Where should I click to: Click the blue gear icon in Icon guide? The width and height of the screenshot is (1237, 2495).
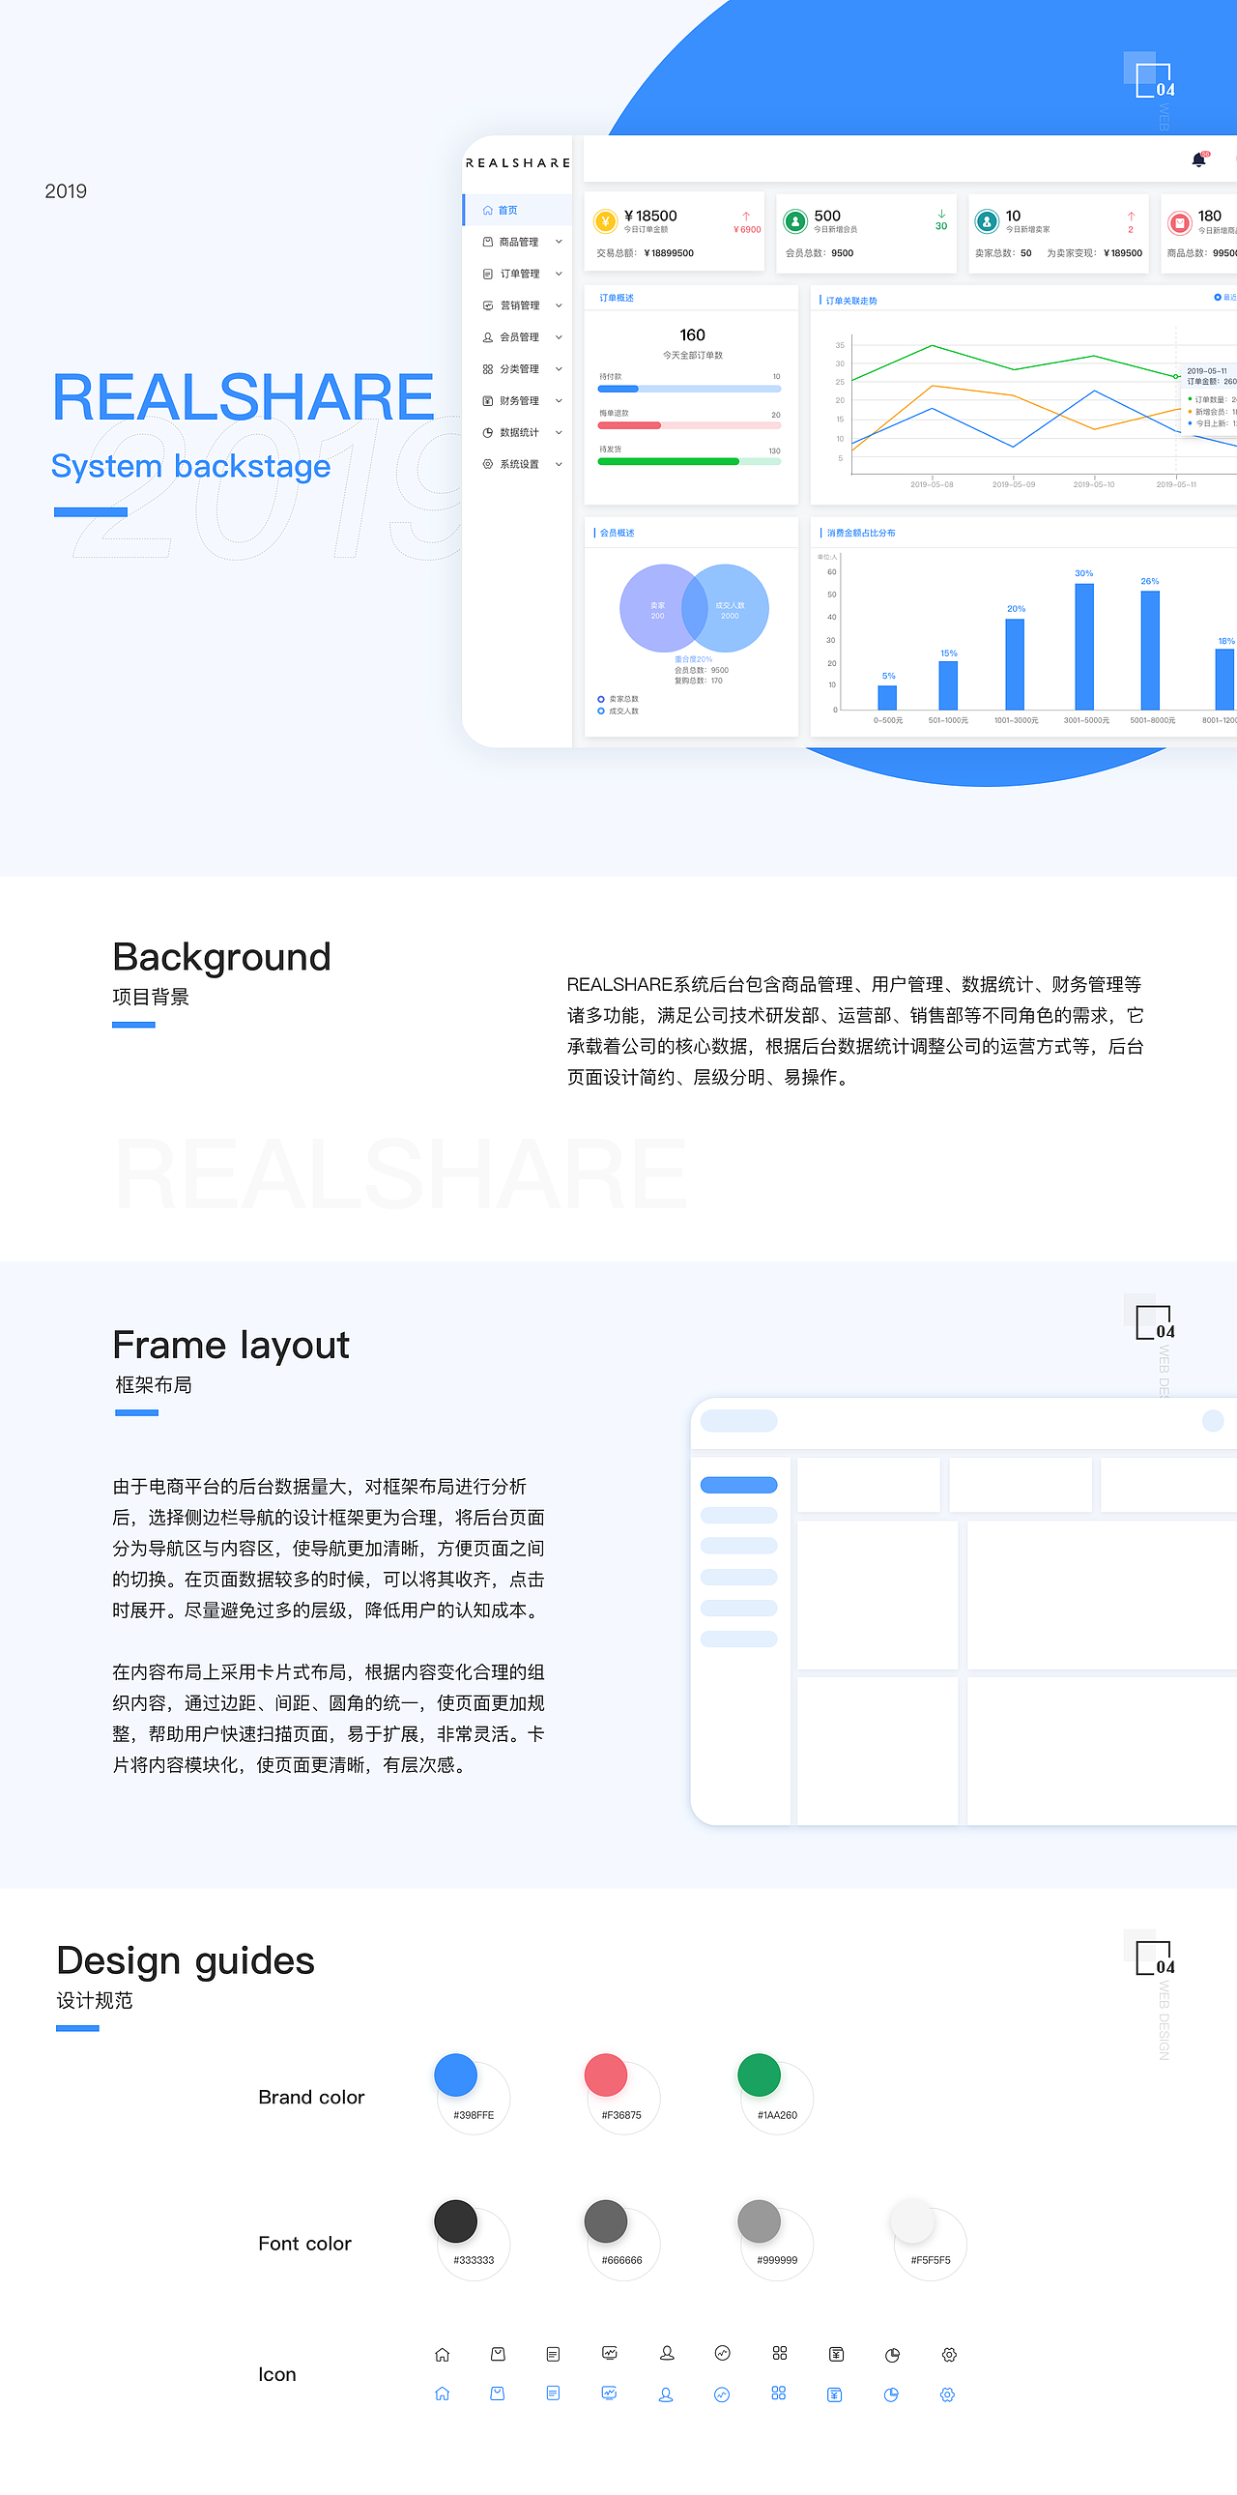[x=948, y=2394]
